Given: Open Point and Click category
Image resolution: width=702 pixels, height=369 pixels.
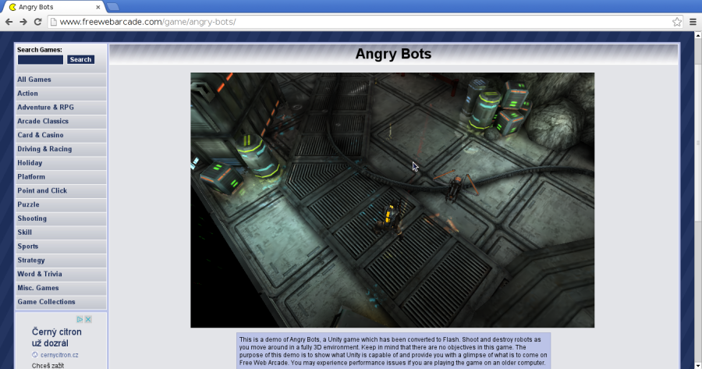Looking at the screenshot, I should (x=61, y=190).
